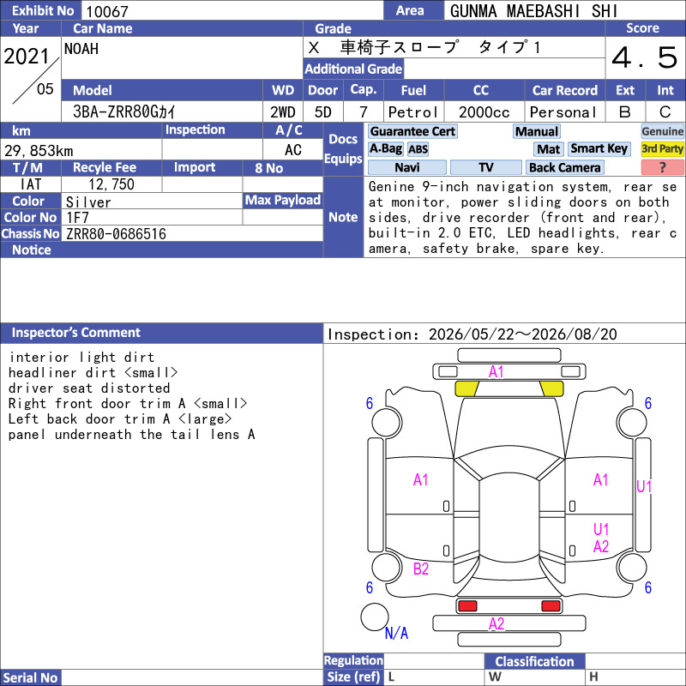Click the red left tail lamp

pos(466,606)
